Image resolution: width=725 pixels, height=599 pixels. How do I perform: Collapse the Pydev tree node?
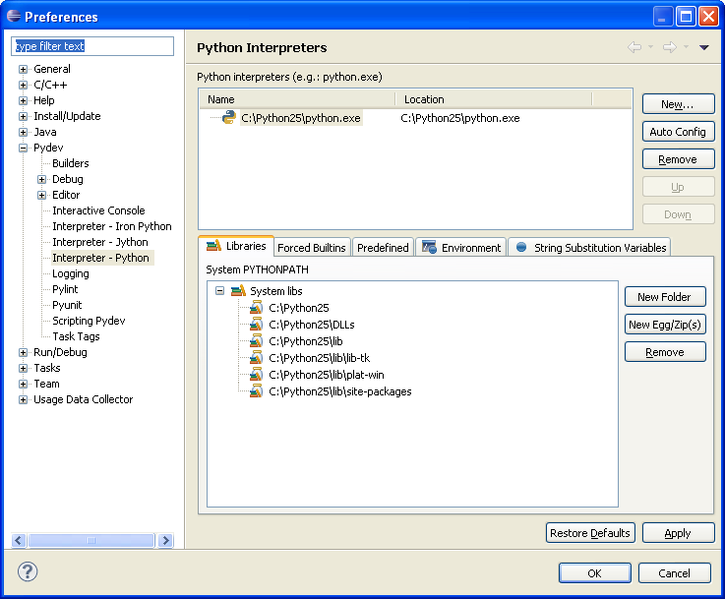click(23, 148)
